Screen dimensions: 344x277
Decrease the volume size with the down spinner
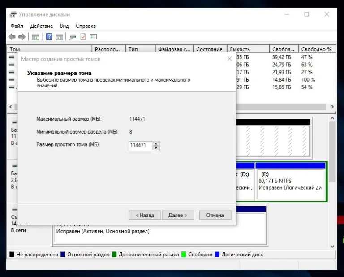pyautogui.click(x=156, y=148)
